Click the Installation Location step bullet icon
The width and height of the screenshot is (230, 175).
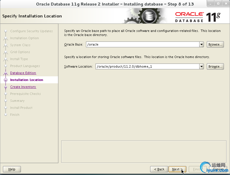[6, 80]
